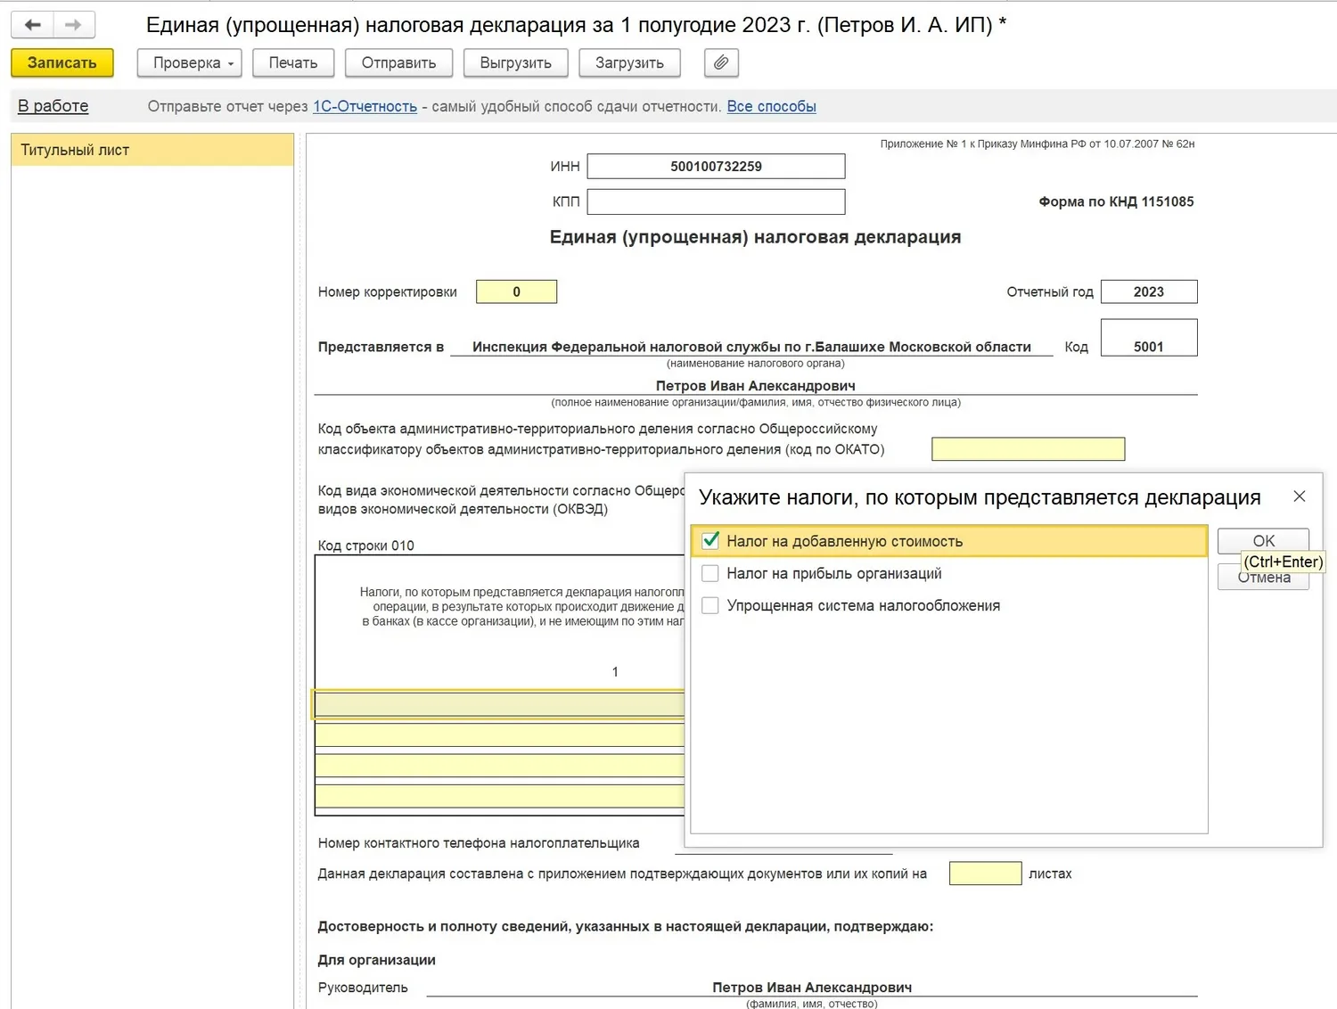Click the ИНН field with 500100732259
1337x1009 pixels.
(x=716, y=167)
